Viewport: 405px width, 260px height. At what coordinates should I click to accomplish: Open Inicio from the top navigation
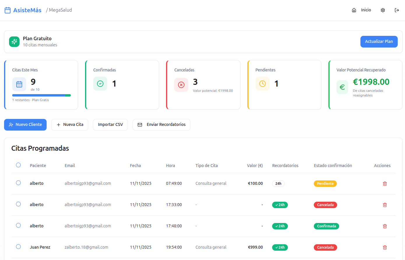pos(366,10)
